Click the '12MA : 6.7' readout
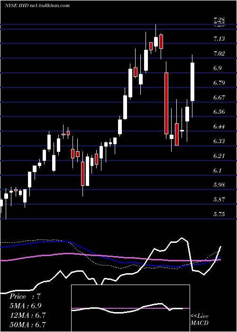Screen dimensions: 237x332 tap(27, 315)
